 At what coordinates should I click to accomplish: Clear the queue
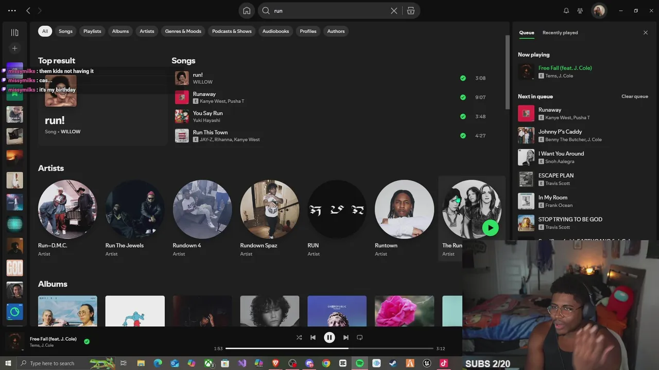(x=634, y=97)
